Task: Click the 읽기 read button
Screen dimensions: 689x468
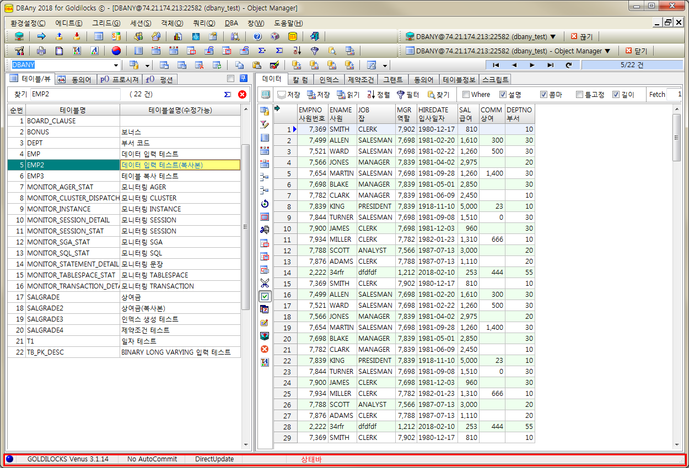Action: pyautogui.click(x=348, y=95)
